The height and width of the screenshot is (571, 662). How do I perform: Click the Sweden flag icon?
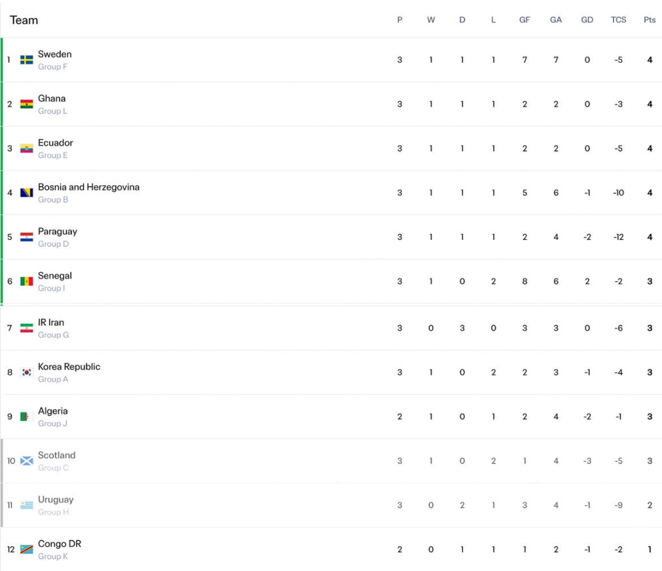point(27,60)
